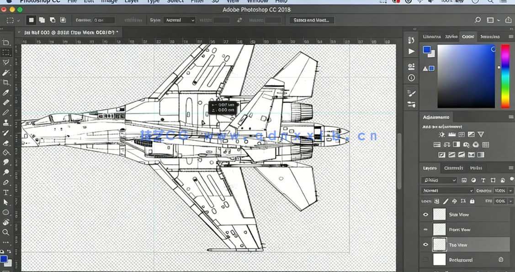Click the Background layer thumbnail
This screenshot has width=515, height=272.
pyautogui.click(x=439, y=260)
